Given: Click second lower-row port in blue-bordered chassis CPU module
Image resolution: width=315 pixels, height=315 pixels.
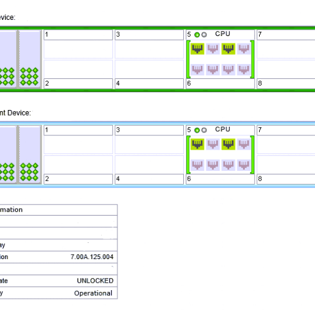Looking at the screenshot, I should pos(212,165).
